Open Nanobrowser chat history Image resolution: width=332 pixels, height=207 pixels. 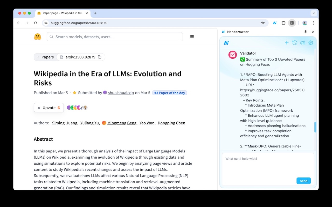point(295,43)
